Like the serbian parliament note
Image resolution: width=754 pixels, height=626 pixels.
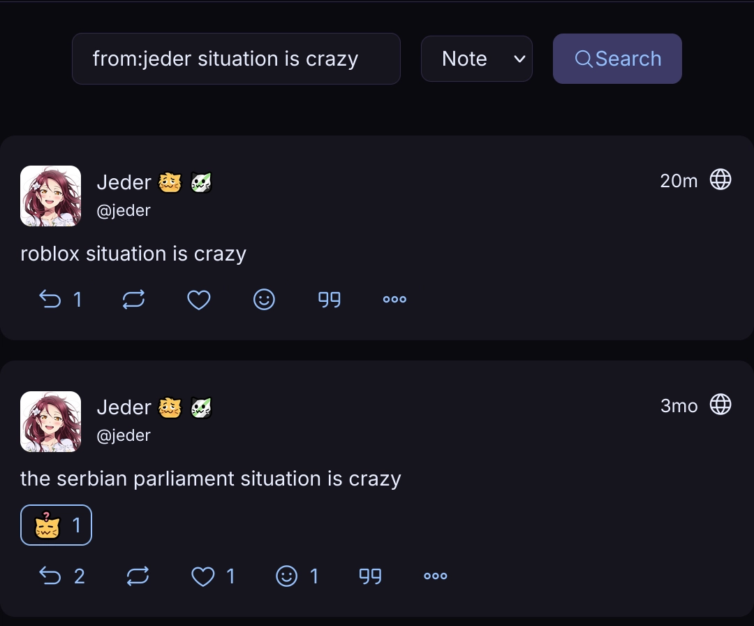[203, 576]
